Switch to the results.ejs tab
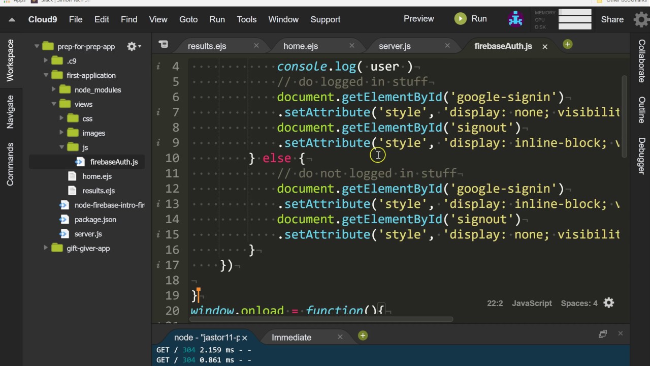Screen dimensions: 650x366 (x=207, y=46)
